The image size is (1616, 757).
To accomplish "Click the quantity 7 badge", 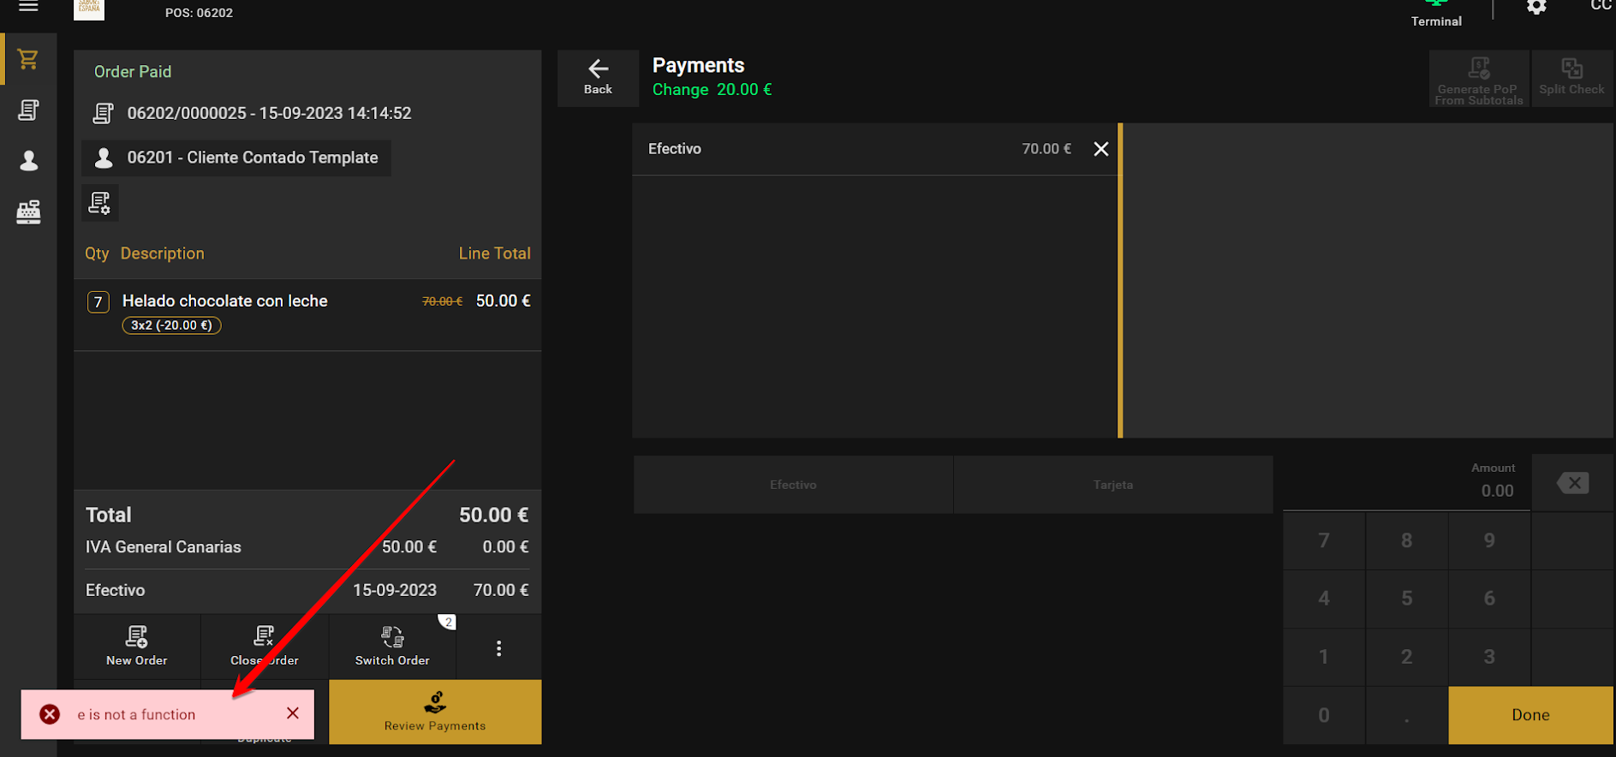I will point(98,301).
